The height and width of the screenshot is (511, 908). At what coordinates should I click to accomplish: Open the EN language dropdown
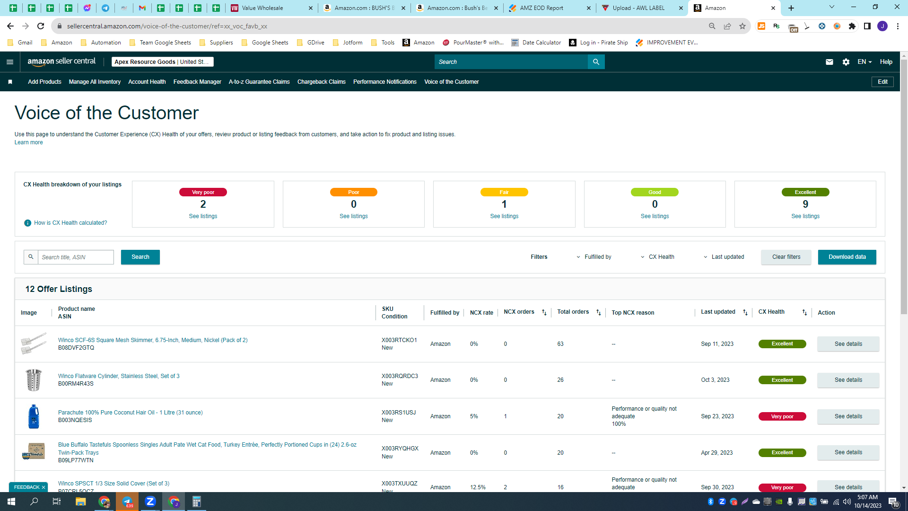tap(864, 62)
